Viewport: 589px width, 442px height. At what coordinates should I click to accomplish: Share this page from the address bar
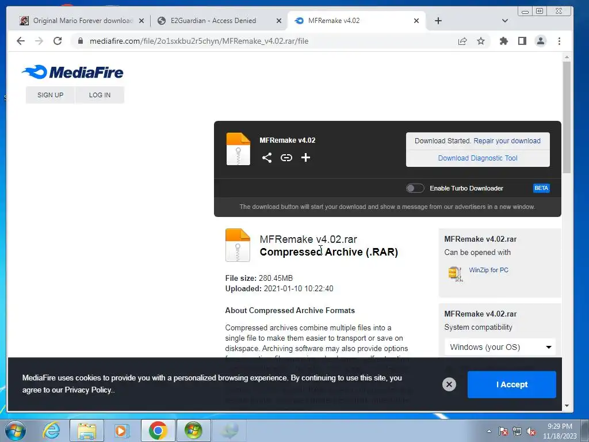point(462,41)
